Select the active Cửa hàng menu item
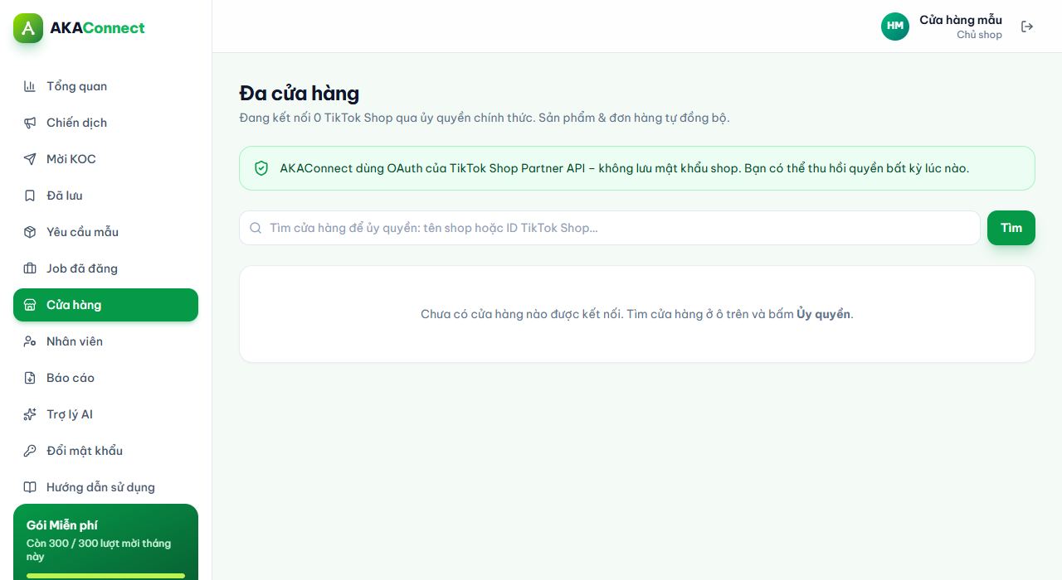This screenshot has width=1062, height=580. (x=105, y=305)
